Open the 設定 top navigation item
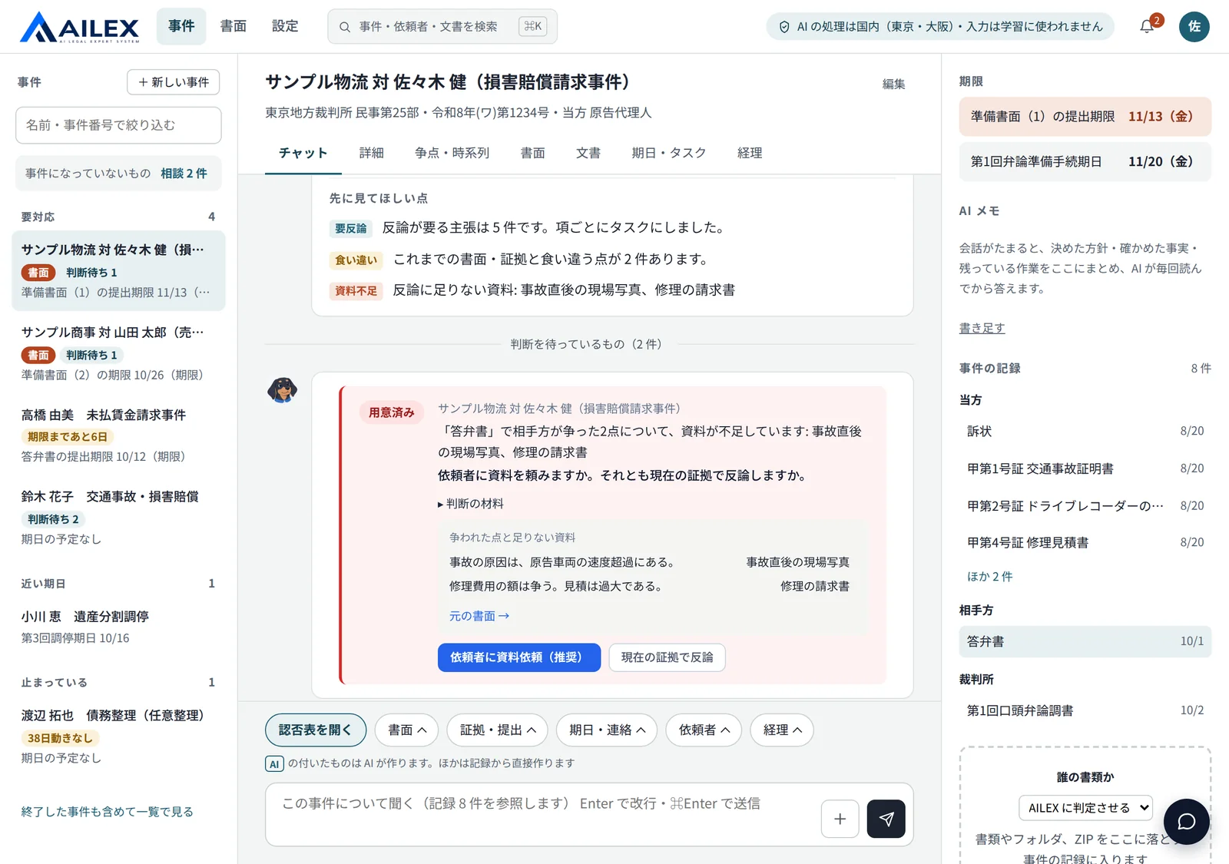This screenshot has width=1229, height=864. point(284,26)
